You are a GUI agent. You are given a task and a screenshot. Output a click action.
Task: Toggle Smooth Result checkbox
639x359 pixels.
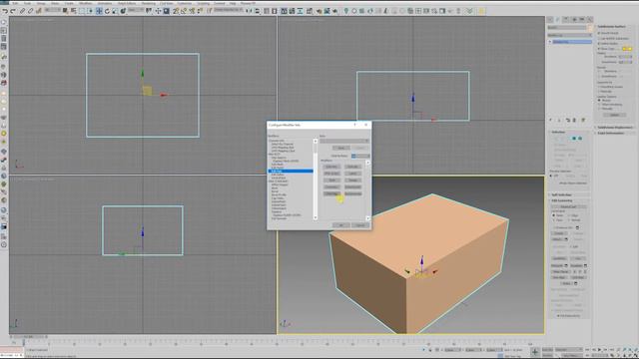(599, 33)
